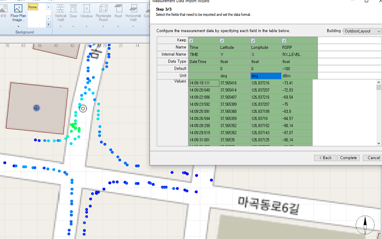Select latitude value 37,565389

[x=235, y=105]
